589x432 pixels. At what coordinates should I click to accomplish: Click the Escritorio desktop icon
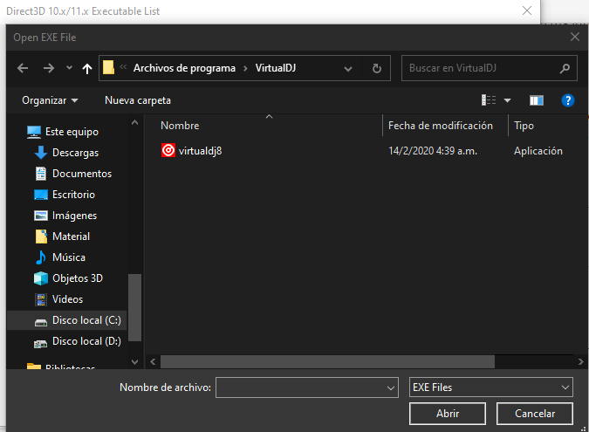pyautogui.click(x=40, y=195)
